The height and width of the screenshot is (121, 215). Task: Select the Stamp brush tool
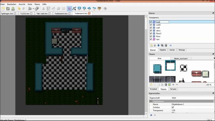tap(43, 9)
